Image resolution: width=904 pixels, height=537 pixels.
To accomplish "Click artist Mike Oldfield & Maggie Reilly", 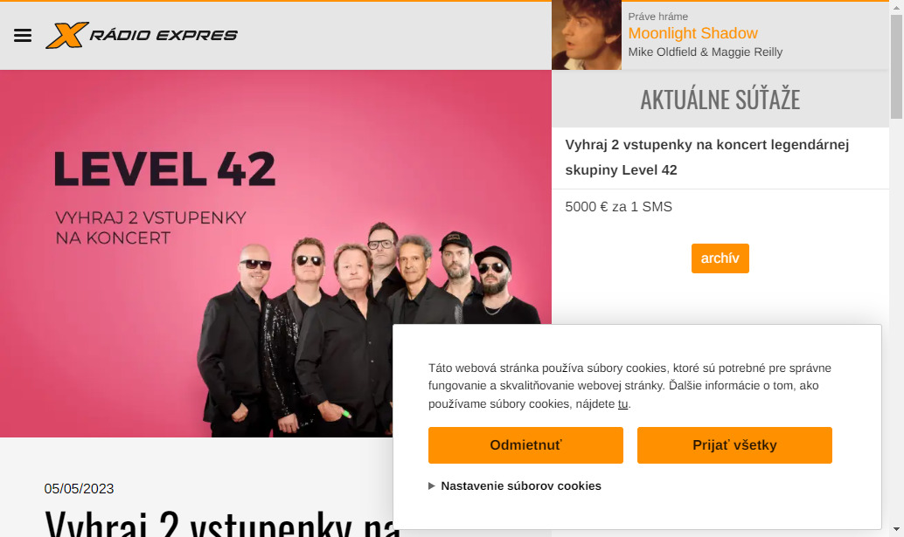I will point(705,52).
